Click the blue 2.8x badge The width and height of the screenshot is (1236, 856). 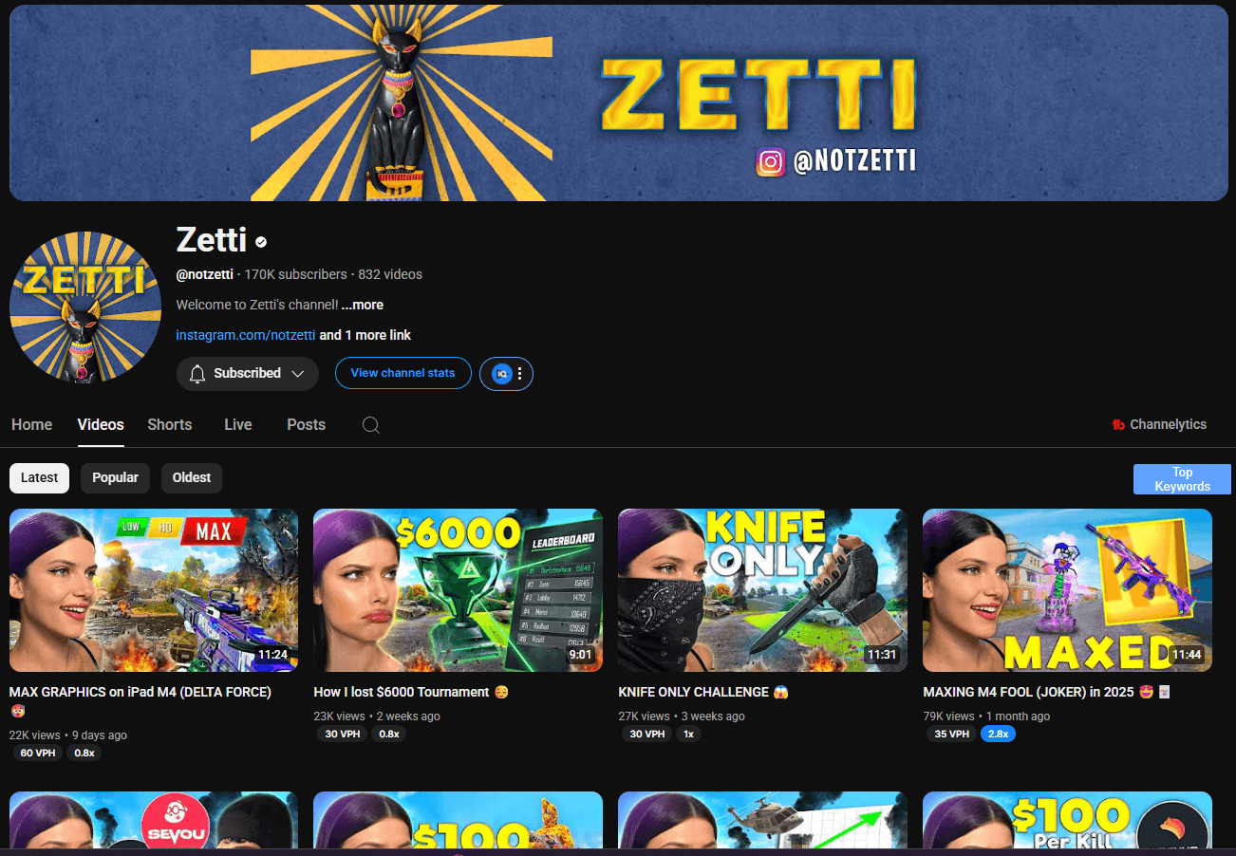click(998, 735)
